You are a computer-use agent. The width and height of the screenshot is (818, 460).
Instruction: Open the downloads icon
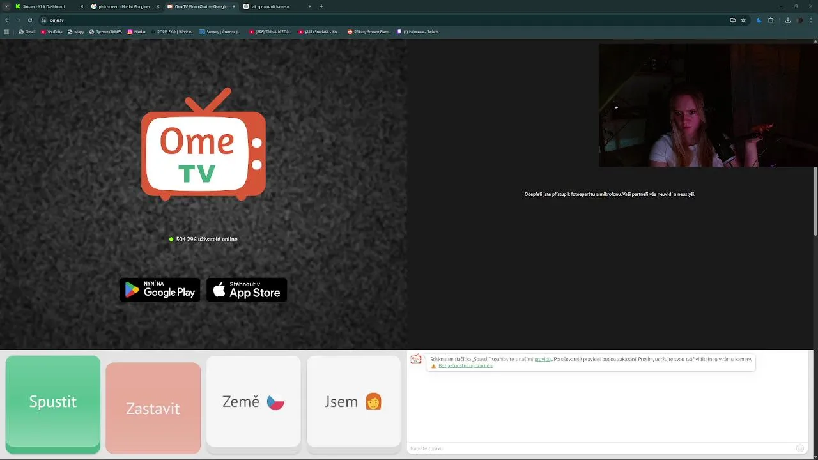[788, 20]
